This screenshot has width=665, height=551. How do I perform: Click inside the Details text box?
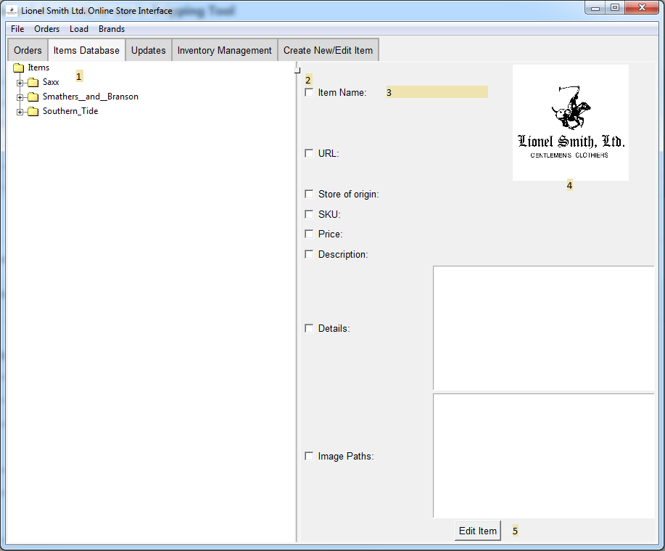coord(544,328)
